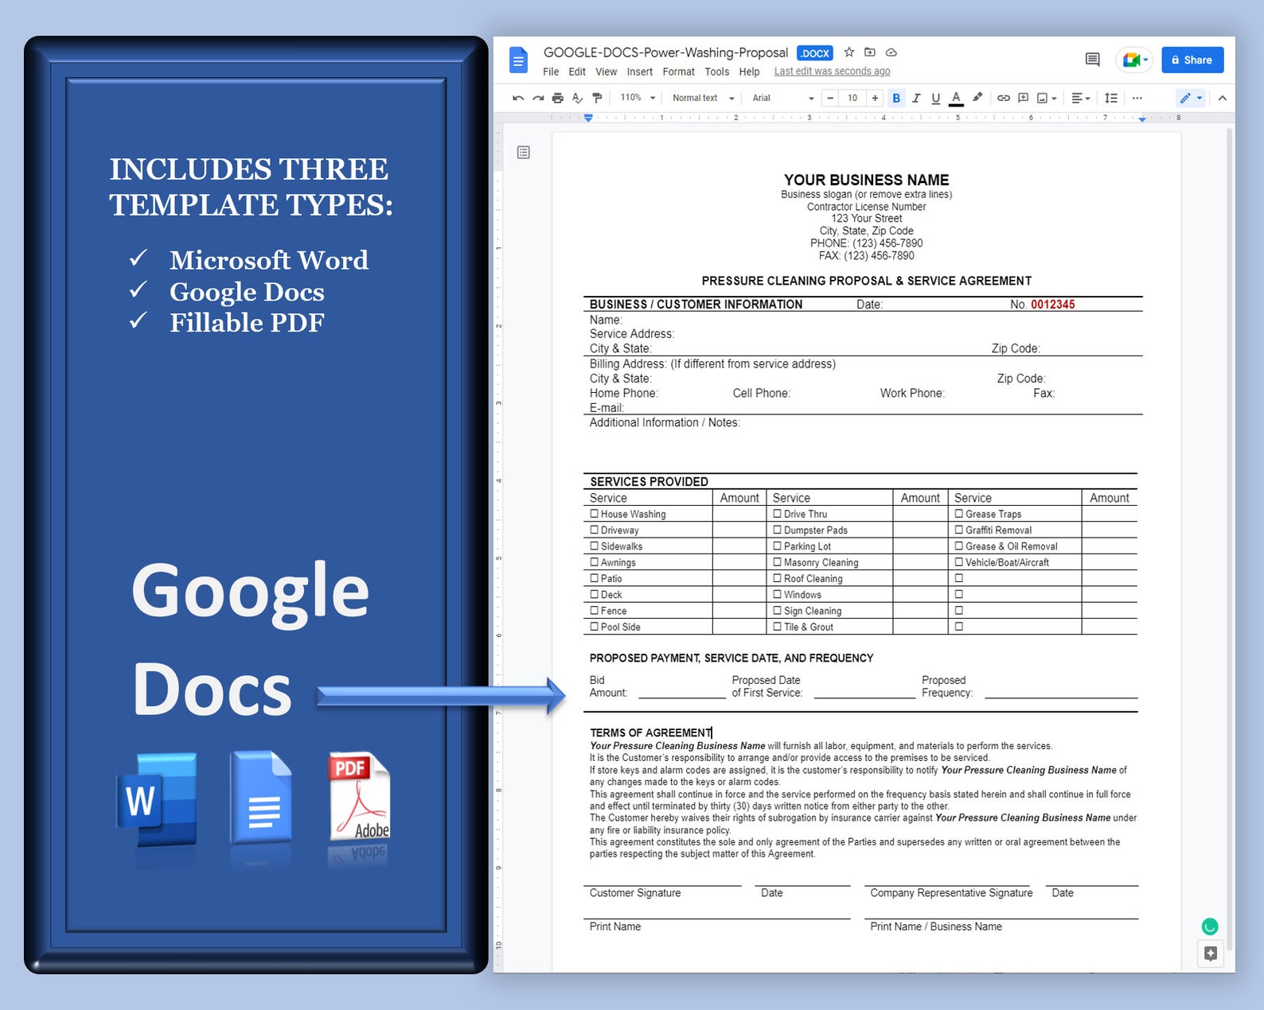Screen dimensions: 1264x1010
Task: Expand the Normal text style dropdown
Action: tap(703, 98)
